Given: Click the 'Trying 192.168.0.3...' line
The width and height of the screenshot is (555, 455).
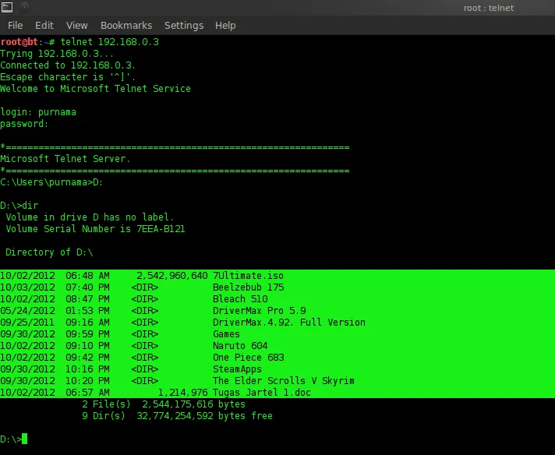Looking at the screenshot, I should pos(57,54).
